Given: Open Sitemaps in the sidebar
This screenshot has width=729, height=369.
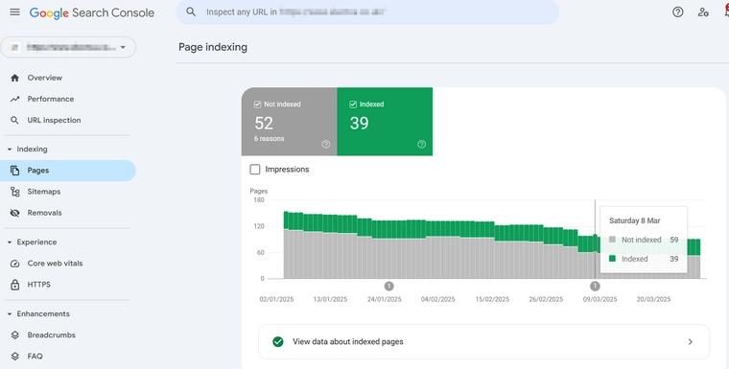Looking at the screenshot, I should pyautogui.click(x=68, y=192).
